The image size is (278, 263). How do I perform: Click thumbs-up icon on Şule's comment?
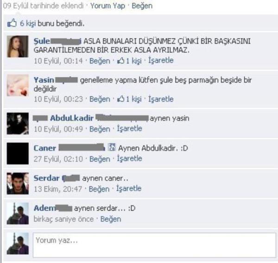coord(120,61)
